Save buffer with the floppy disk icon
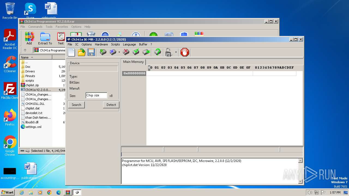Viewport: 349px width, 196px height. [x=91, y=52]
